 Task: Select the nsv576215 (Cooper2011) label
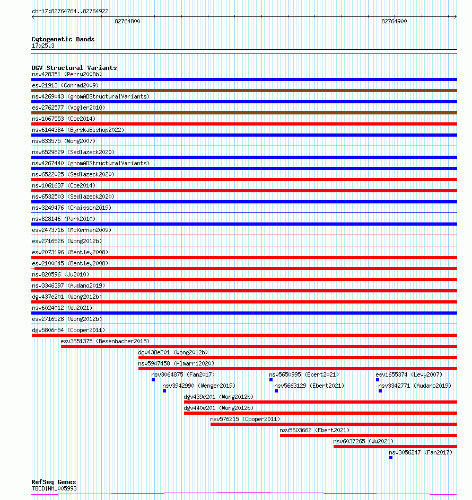point(245,419)
